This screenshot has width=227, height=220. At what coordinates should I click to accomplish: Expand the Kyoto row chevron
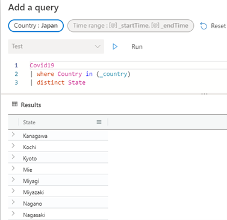(13, 157)
